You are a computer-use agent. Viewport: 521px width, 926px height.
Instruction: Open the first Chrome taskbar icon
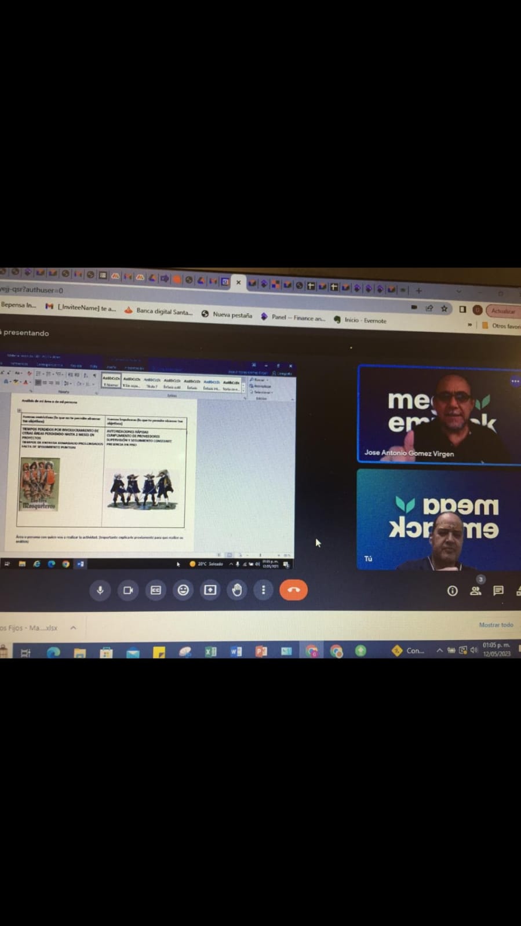tap(312, 652)
